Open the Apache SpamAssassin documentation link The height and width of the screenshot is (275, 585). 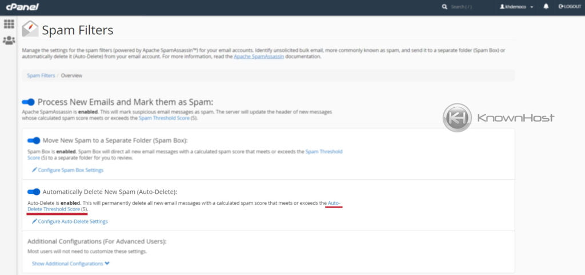click(x=259, y=56)
